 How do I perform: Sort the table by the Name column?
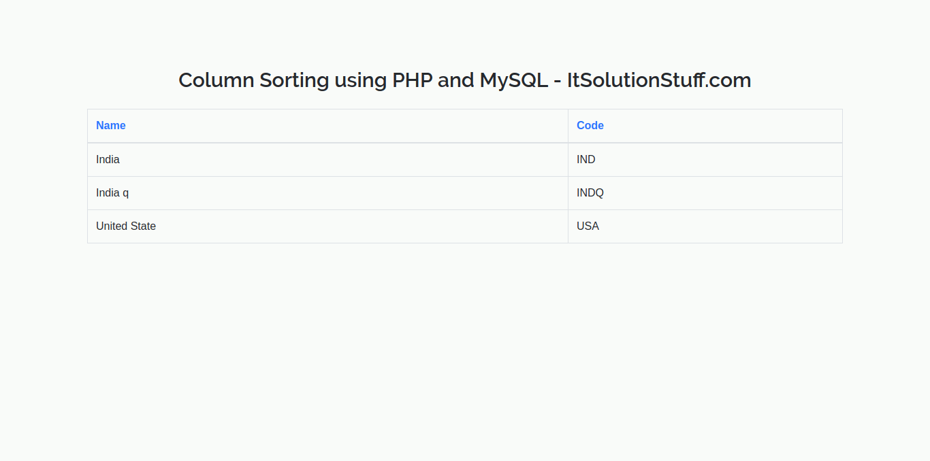click(x=111, y=125)
